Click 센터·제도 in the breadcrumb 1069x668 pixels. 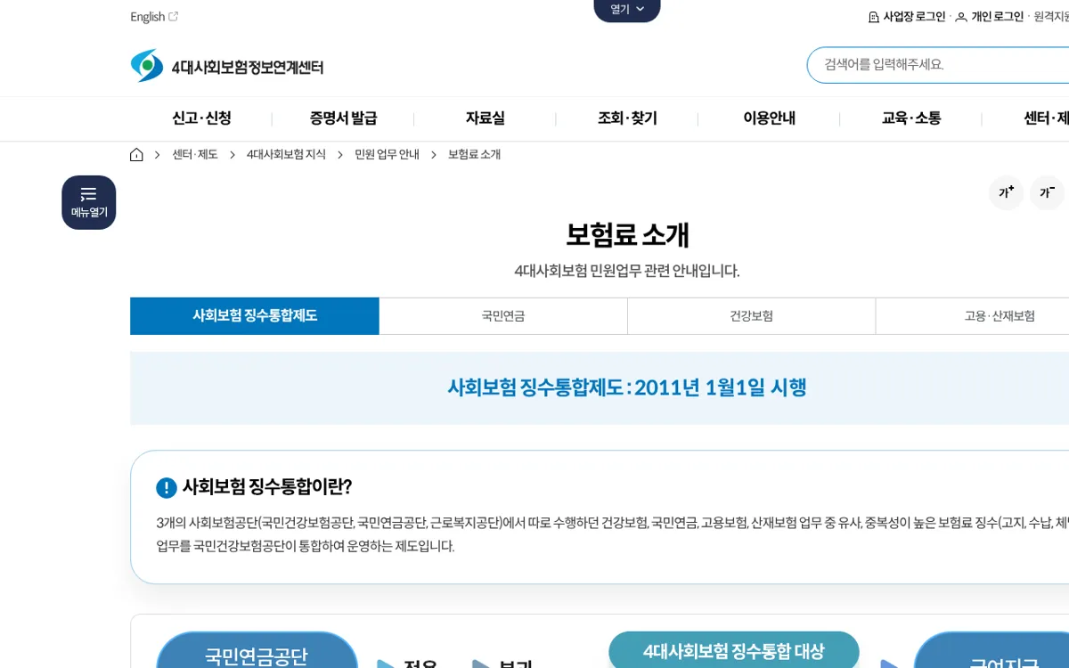195,155
